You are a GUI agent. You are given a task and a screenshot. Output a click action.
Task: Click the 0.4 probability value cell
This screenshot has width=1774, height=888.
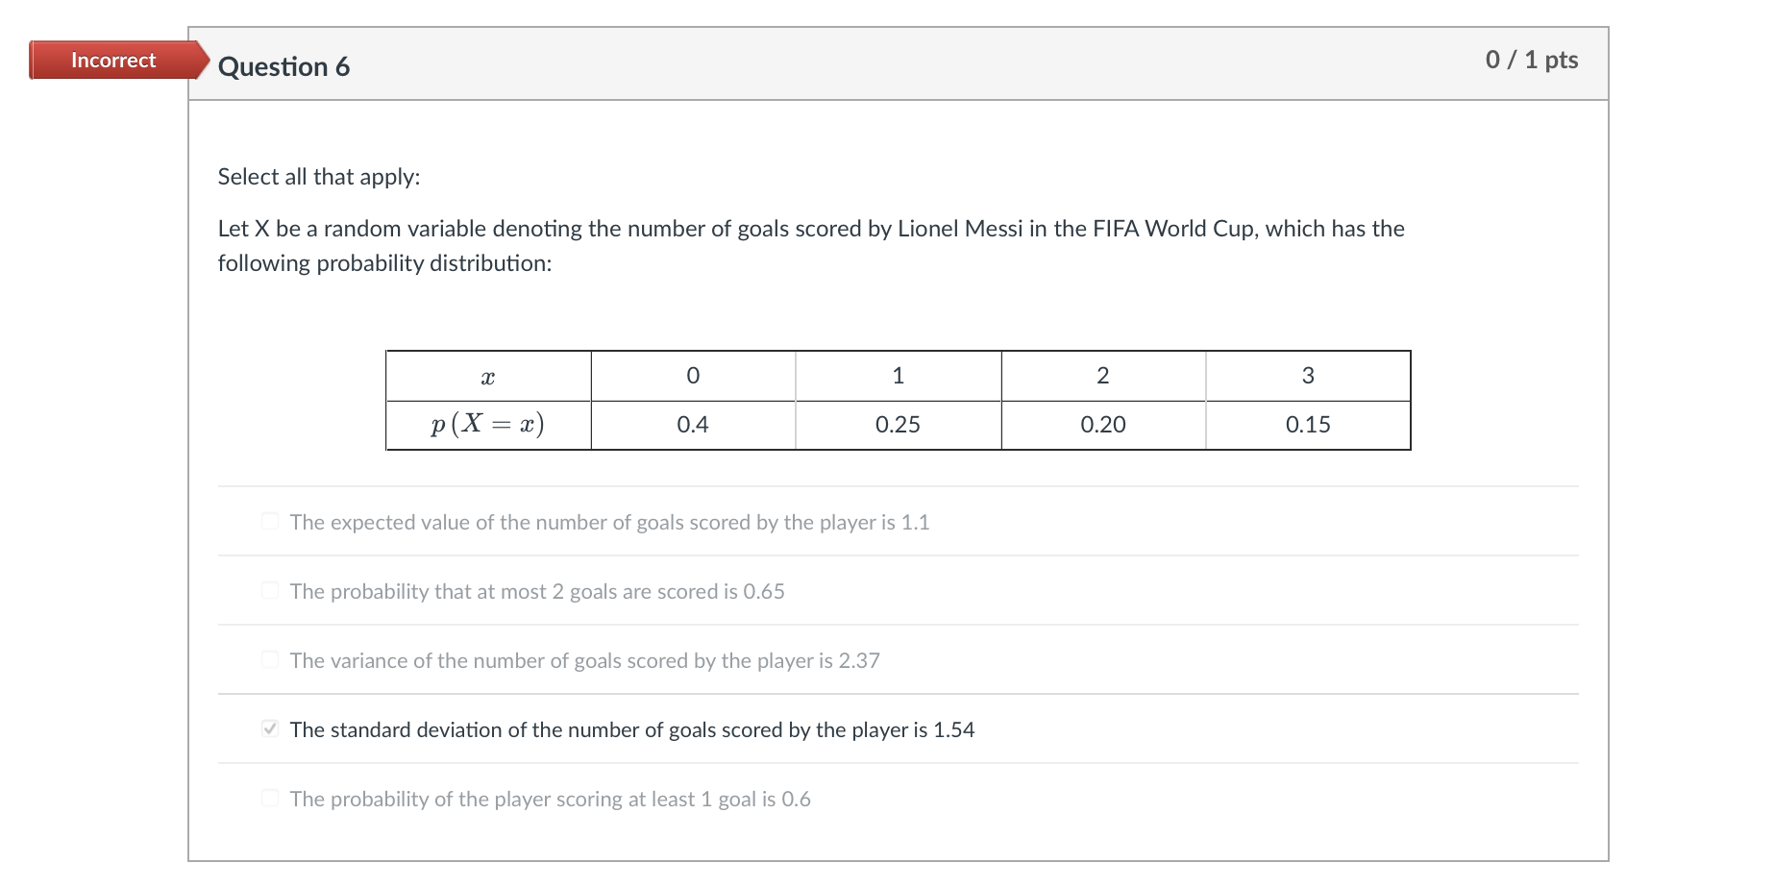pos(692,424)
